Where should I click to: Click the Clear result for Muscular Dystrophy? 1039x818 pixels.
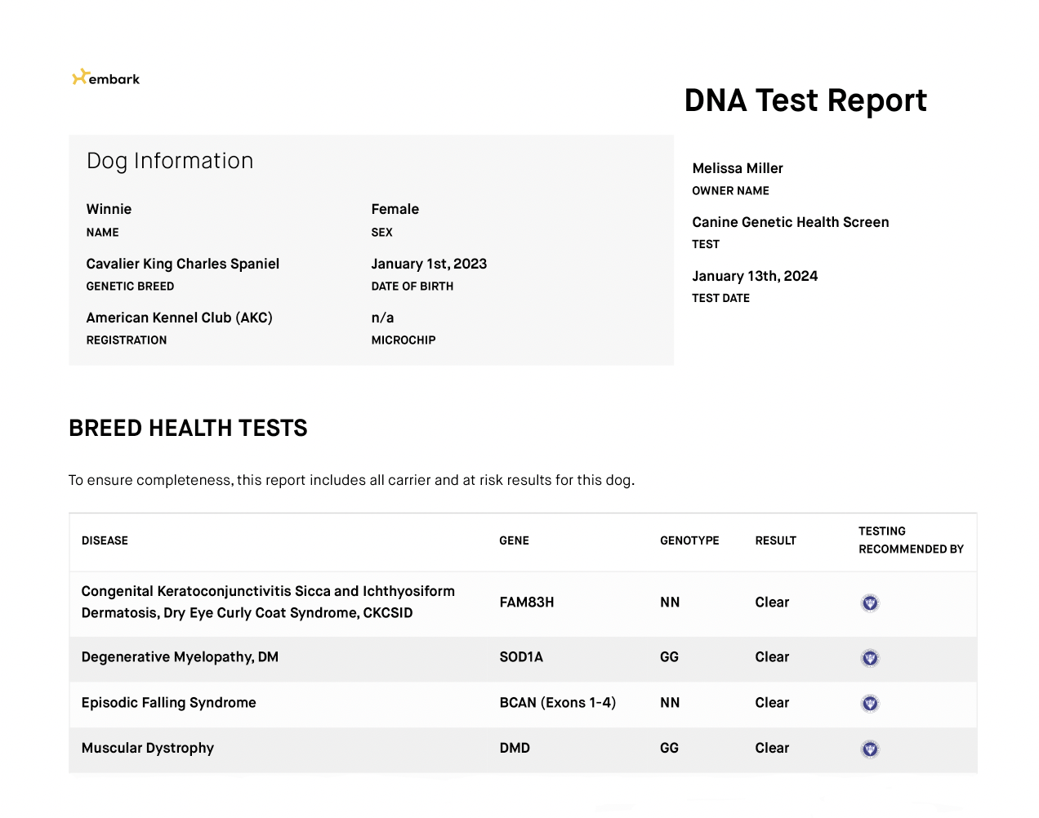(x=771, y=748)
